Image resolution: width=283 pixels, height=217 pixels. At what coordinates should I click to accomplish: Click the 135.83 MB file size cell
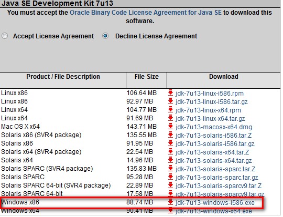pyautogui.click(x=141, y=169)
